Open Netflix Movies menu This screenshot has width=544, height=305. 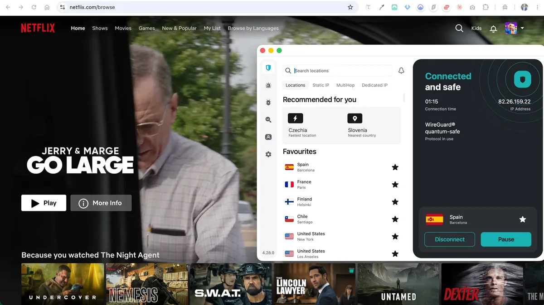coord(123,28)
